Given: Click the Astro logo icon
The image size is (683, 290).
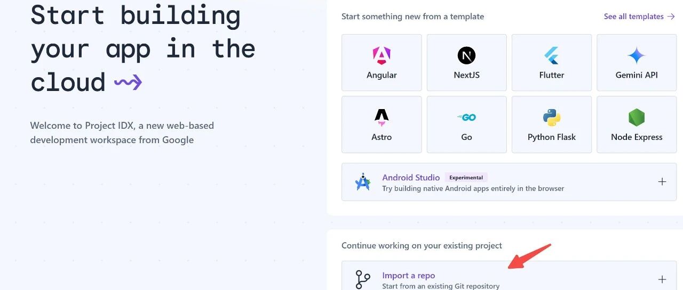Looking at the screenshot, I should tap(382, 117).
